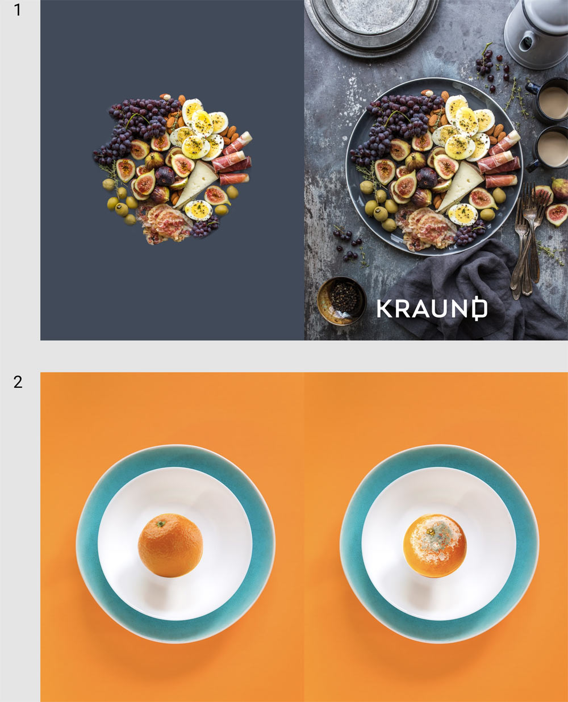Click the loose grapes above the platter

492,68
